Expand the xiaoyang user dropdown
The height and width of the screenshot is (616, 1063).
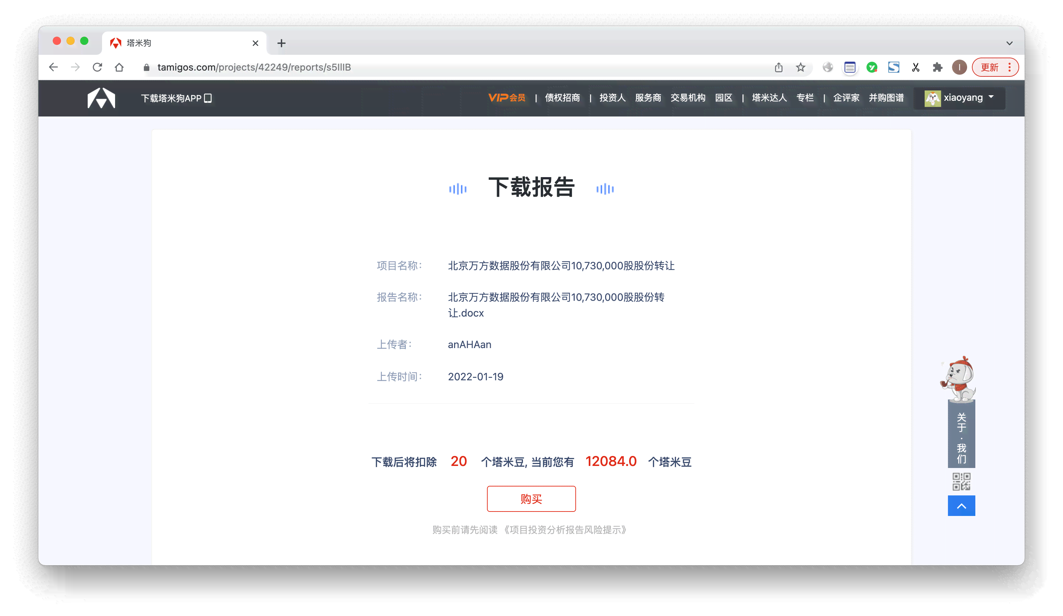tap(959, 98)
